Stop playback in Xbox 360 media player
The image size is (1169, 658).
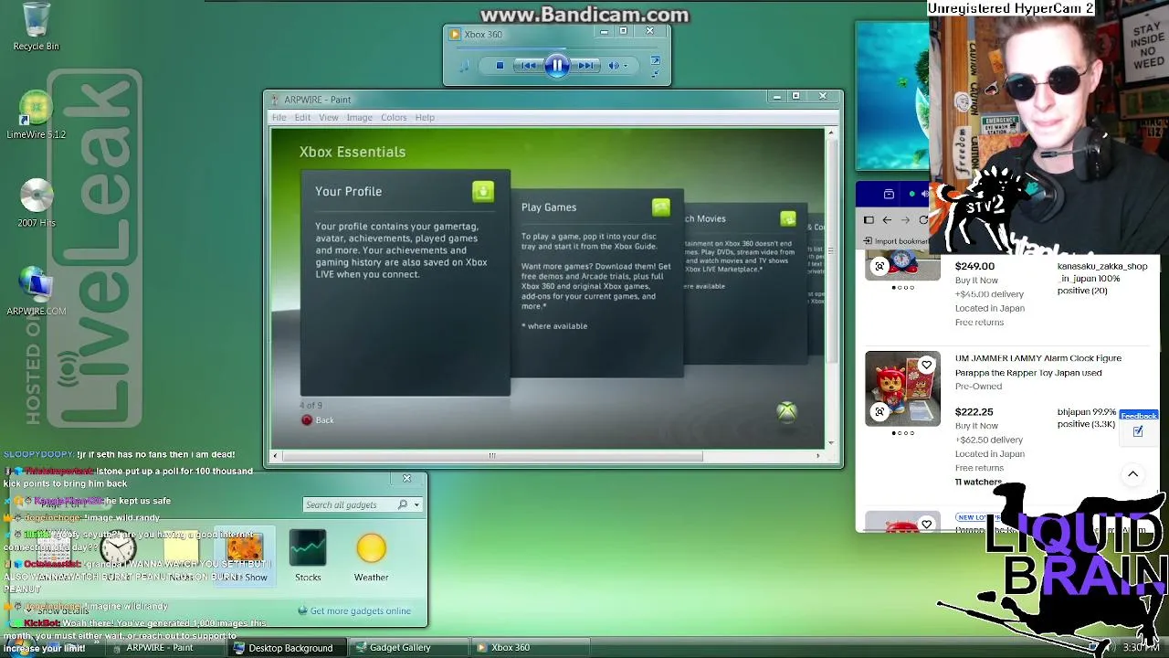(x=500, y=66)
